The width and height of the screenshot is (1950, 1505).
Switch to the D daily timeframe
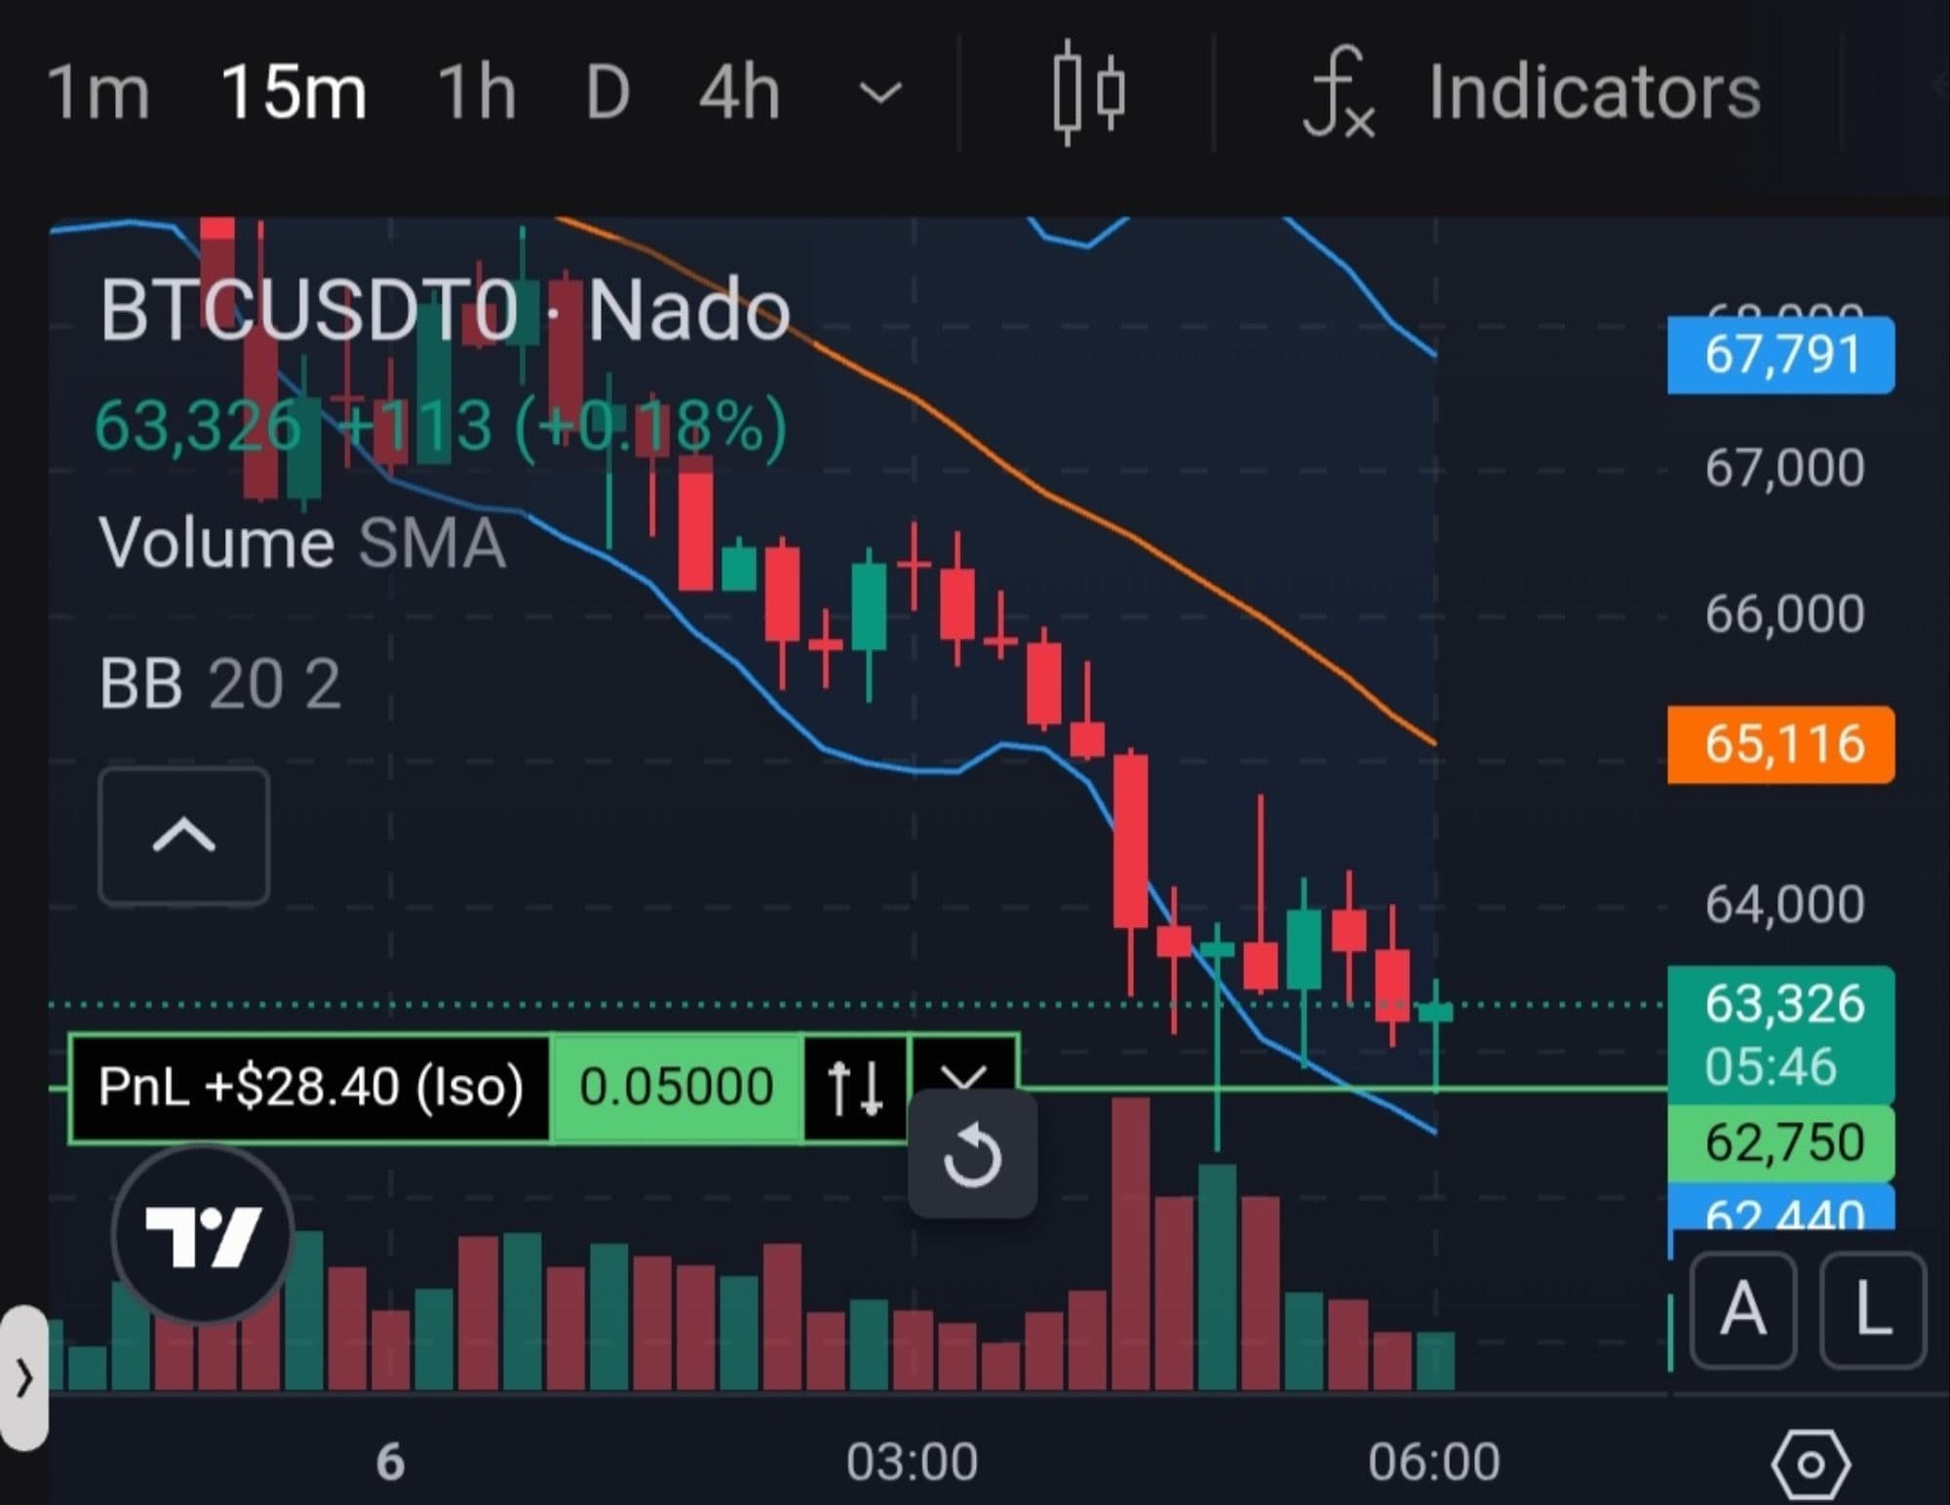pos(607,93)
